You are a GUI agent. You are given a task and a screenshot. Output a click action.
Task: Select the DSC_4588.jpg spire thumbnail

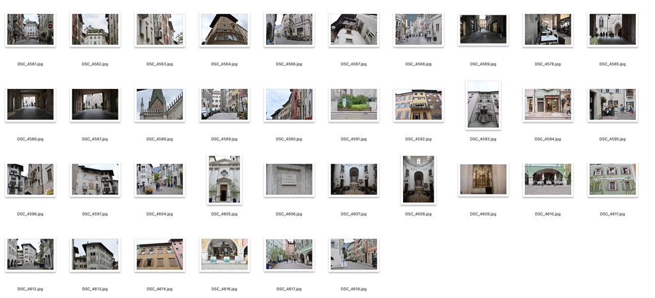point(159,104)
